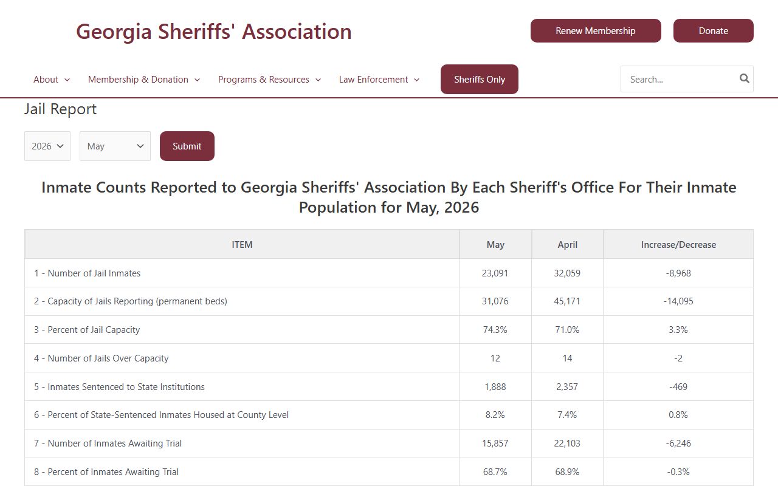Click the change value -6,246
The image size is (778, 486).
pyautogui.click(x=678, y=443)
